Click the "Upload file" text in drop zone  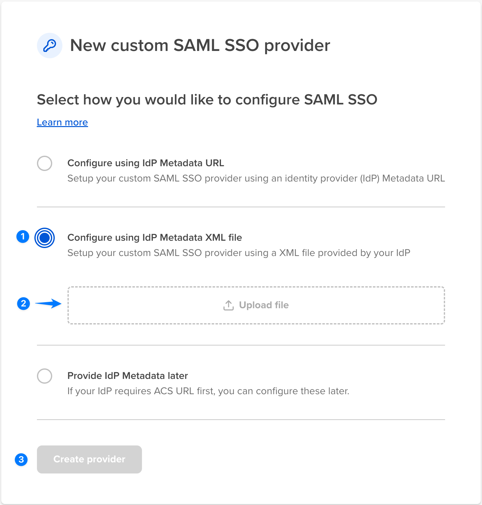tap(264, 305)
